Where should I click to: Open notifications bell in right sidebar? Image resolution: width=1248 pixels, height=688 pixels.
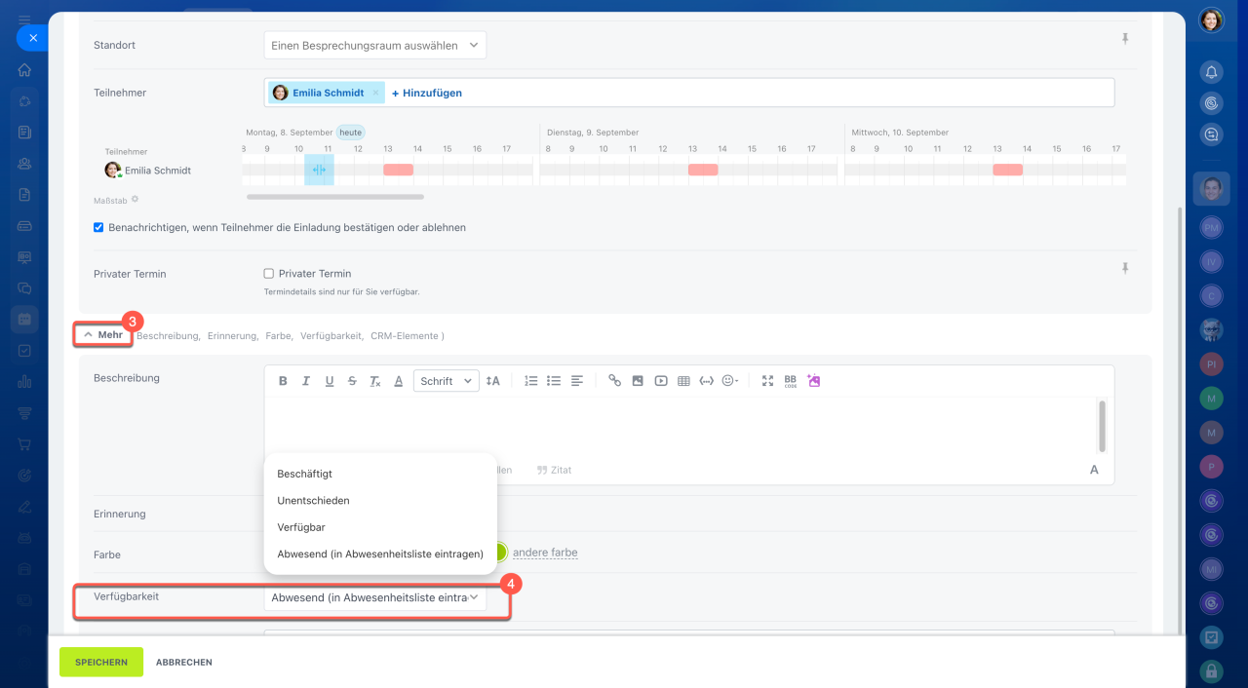click(1211, 72)
